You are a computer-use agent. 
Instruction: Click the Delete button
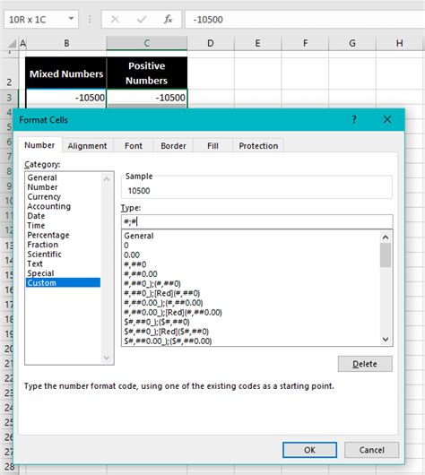(365, 364)
